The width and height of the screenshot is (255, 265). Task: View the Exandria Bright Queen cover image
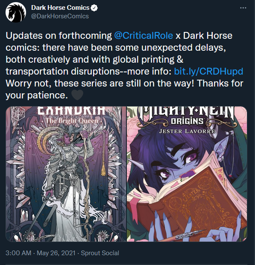pos(66,174)
